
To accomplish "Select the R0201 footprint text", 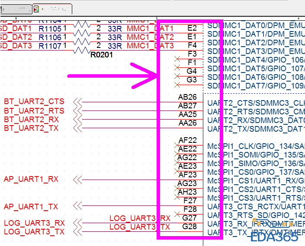I will click(102, 55).
